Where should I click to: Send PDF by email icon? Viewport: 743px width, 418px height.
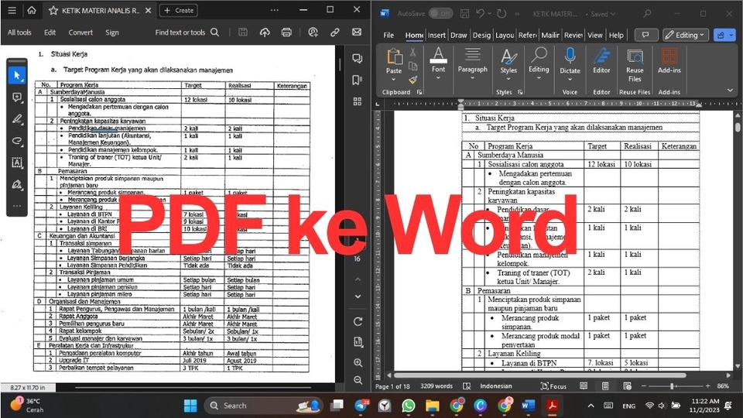356,33
